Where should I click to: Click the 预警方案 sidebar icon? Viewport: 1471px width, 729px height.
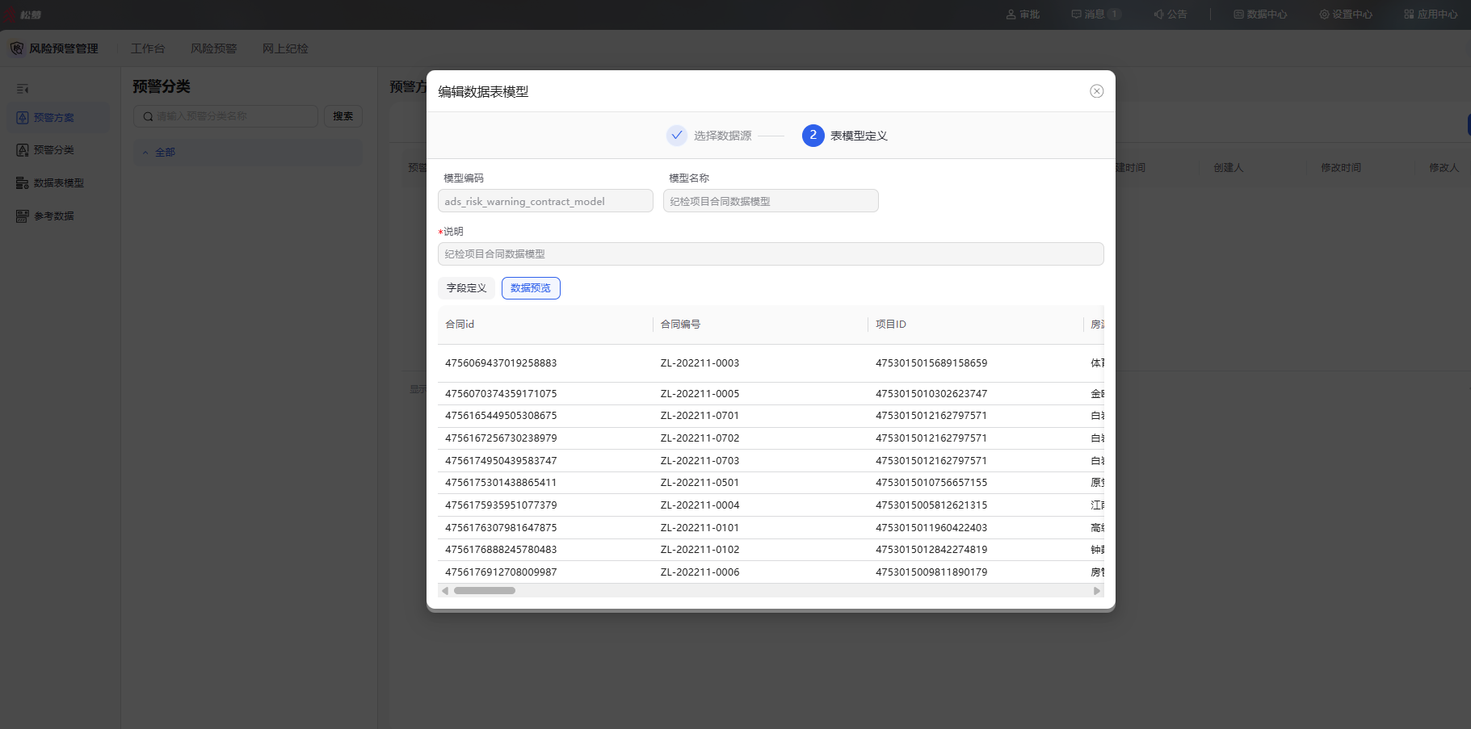(x=23, y=118)
